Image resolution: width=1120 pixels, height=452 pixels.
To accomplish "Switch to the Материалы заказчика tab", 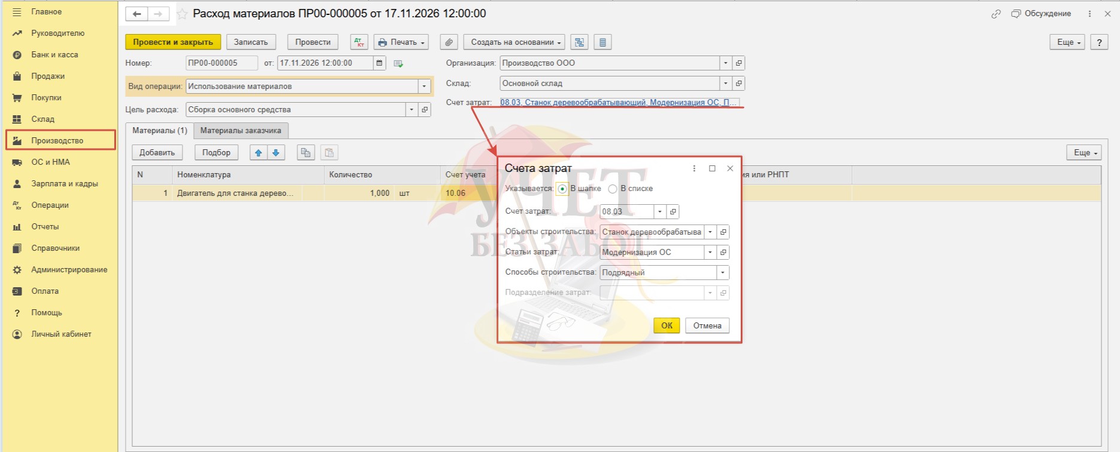I will [x=241, y=131].
